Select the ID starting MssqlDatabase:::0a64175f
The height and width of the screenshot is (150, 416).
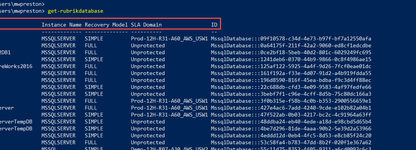[291, 46]
